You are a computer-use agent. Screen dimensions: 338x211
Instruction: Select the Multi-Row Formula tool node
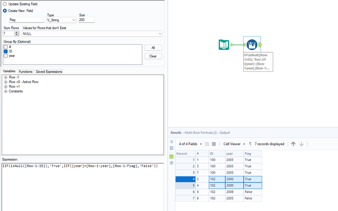pyautogui.click(x=252, y=45)
